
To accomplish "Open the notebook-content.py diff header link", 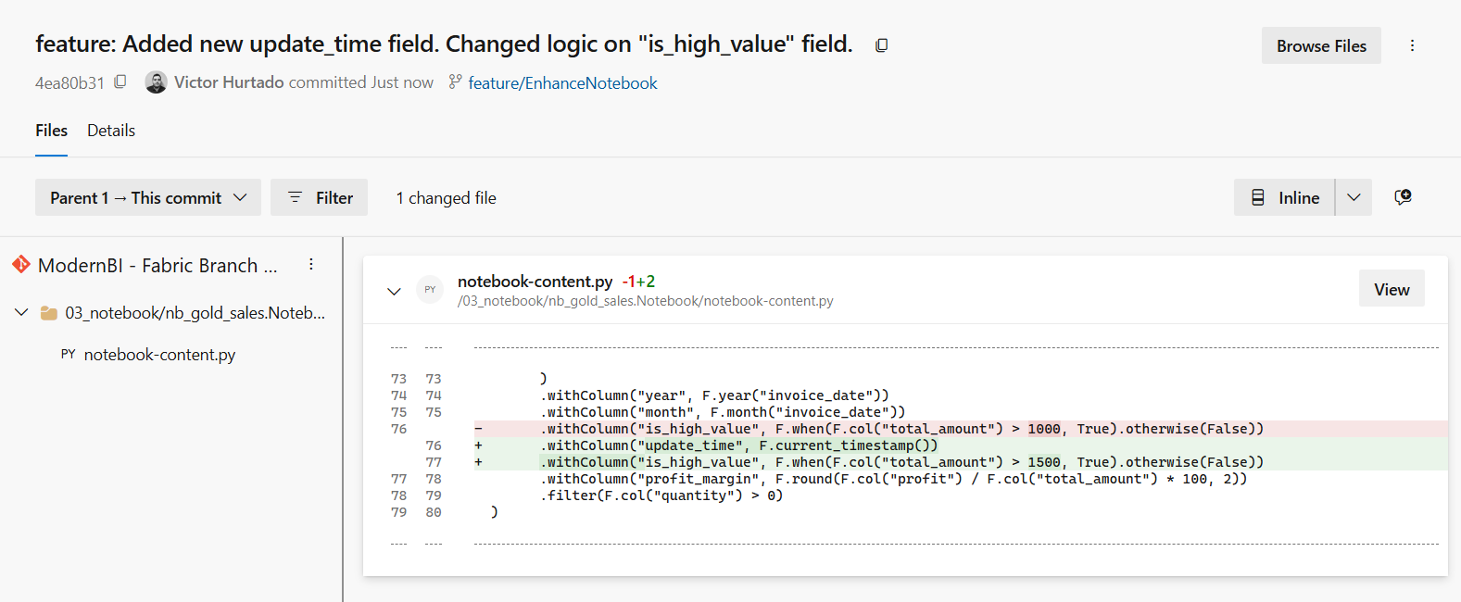I will [x=535, y=281].
